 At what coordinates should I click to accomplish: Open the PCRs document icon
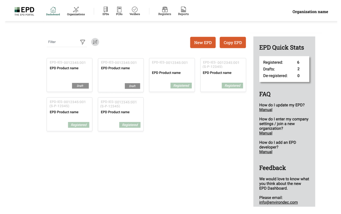119,10
